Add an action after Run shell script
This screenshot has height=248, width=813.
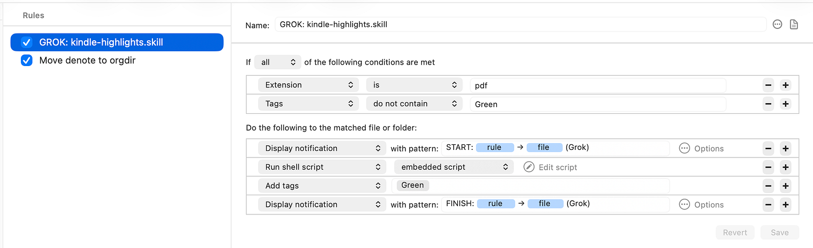click(x=786, y=167)
